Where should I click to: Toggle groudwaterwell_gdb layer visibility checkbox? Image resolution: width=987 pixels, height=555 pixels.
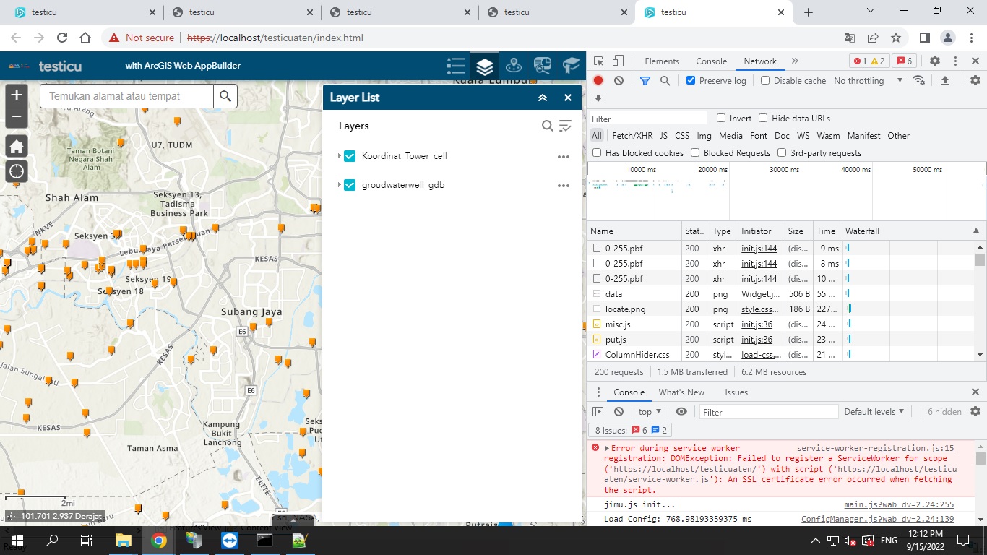tap(350, 185)
